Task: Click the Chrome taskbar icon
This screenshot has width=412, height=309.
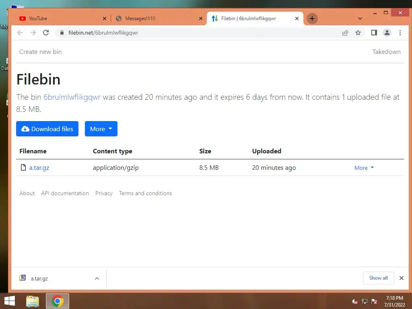Action: [58, 301]
